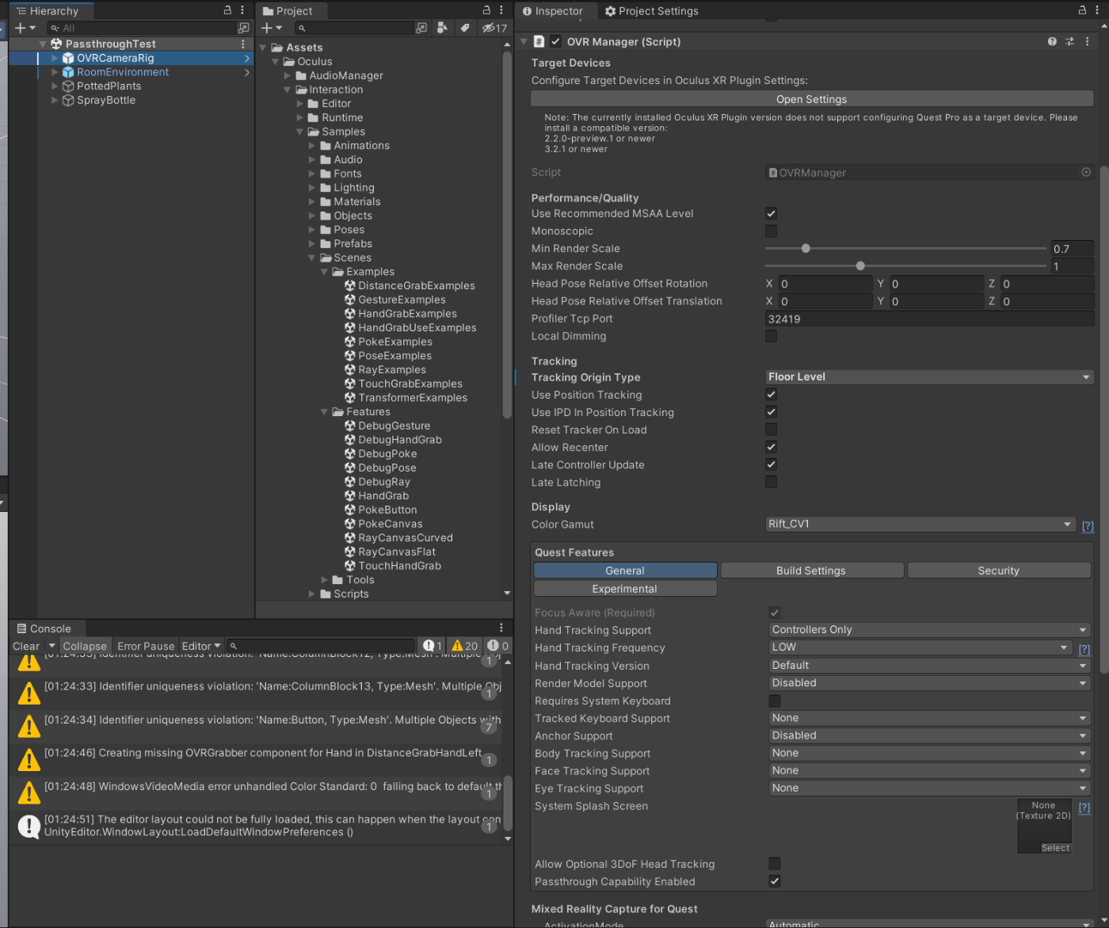This screenshot has width=1109, height=928.
Task: Collapse the OVR Manager component foldout
Action: click(524, 41)
